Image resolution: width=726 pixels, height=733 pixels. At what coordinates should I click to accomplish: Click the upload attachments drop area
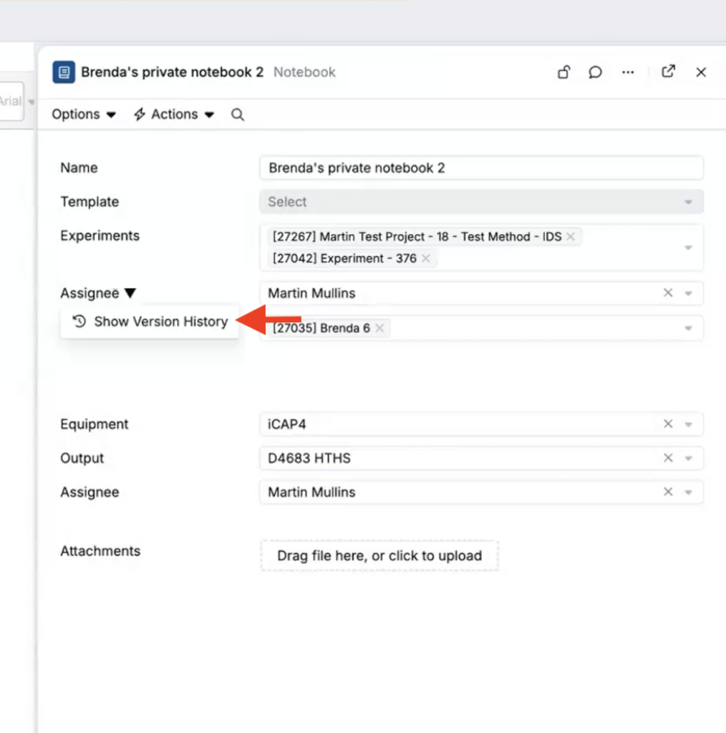point(379,555)
